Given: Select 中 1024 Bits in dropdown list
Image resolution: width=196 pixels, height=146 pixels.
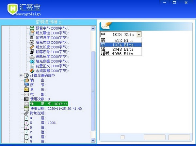Looking at the screenshot, I should point(121,45).
